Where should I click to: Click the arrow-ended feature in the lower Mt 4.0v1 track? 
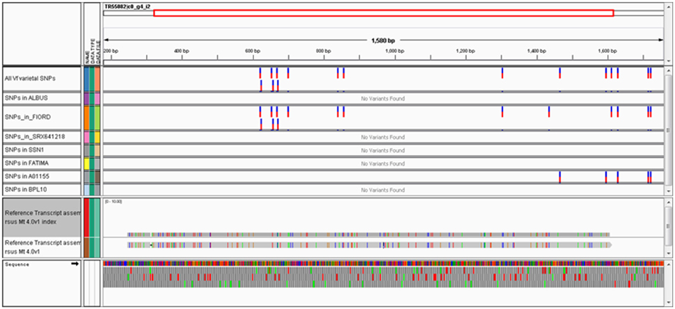click(x=370, y=245)
